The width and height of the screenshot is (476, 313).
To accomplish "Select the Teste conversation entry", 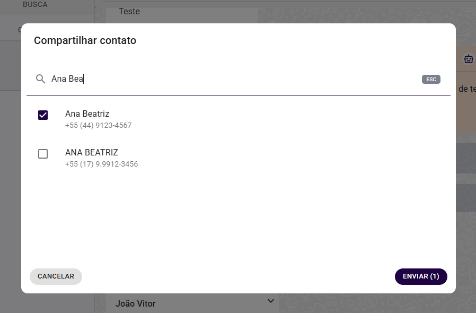I will coord(128,11).
